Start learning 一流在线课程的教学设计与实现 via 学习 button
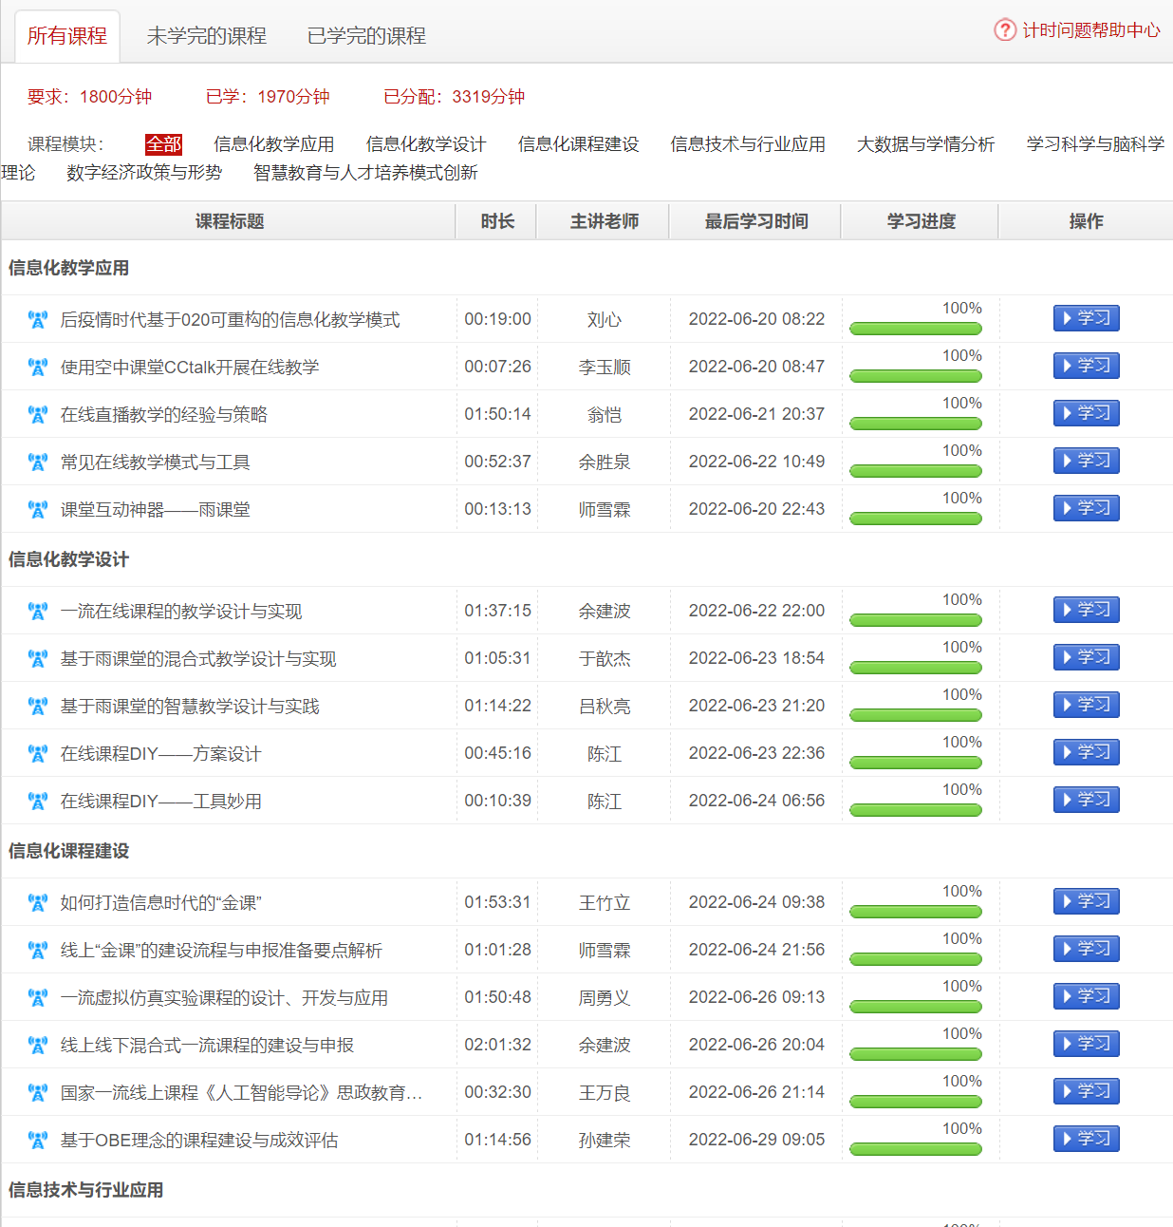 pyautogui.click(x=1086, y=610)
